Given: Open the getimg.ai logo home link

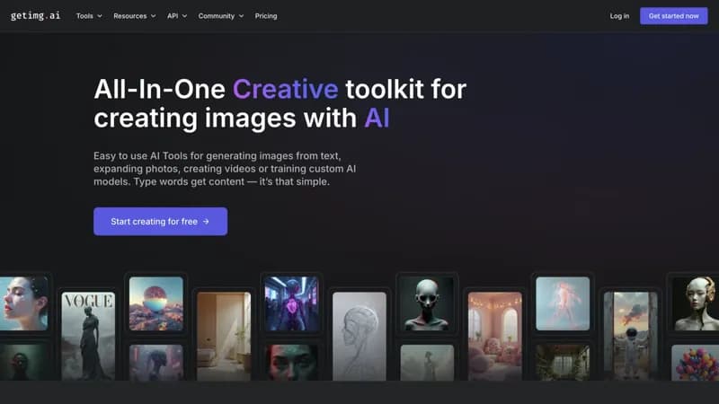Looking at the screenshot, I should click(x=35, y=15).
